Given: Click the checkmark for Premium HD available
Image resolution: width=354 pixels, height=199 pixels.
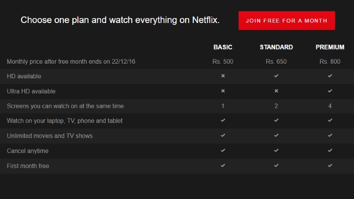Looking at the screenshot, I should point(330,76).
